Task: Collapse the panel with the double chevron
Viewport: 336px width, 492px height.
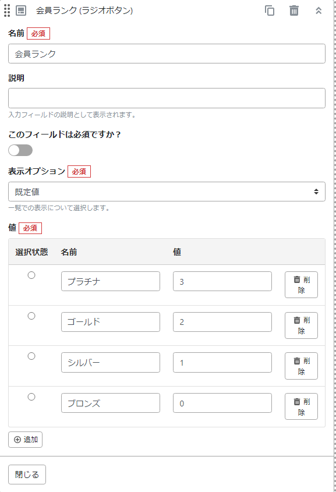Action: [x=318, y=10]
